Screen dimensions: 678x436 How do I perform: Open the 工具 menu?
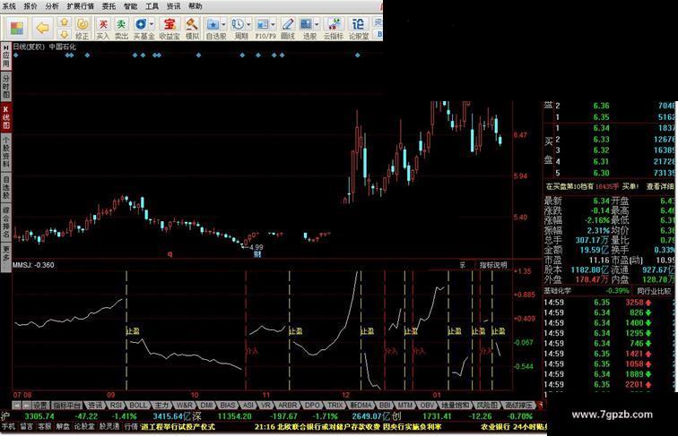152,6
